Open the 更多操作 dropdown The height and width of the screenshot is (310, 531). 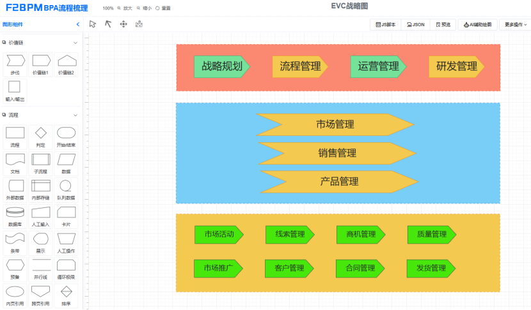tap(516, 25)
